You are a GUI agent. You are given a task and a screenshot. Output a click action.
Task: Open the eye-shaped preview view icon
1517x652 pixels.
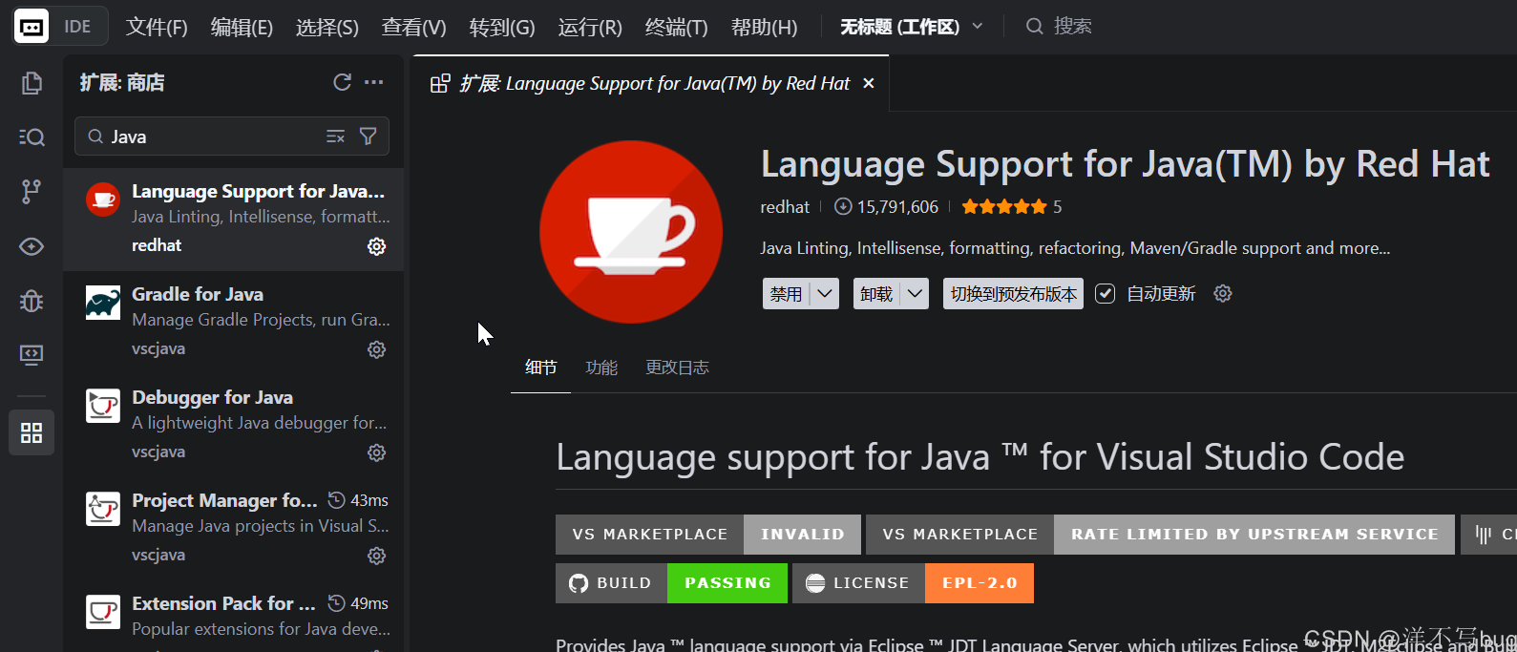click(x=32, y=246)
